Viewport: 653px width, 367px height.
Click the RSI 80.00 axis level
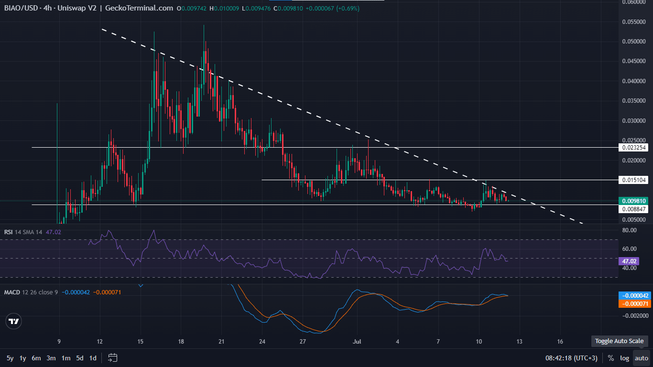pyautogui.click(x=630, y=230)
